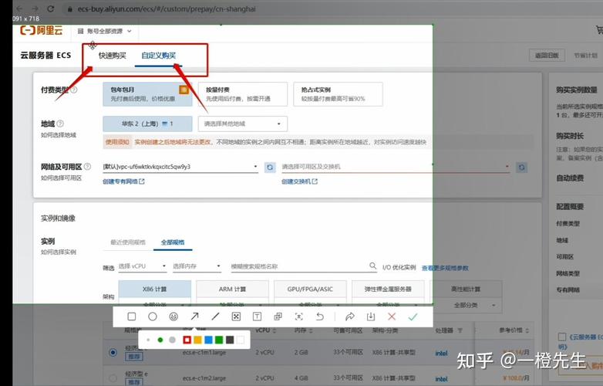Viewport: 603px width, 386px height.
Task: Select the radio button for ecs.e-c1m1.large
Action: (x=113, y=352)
